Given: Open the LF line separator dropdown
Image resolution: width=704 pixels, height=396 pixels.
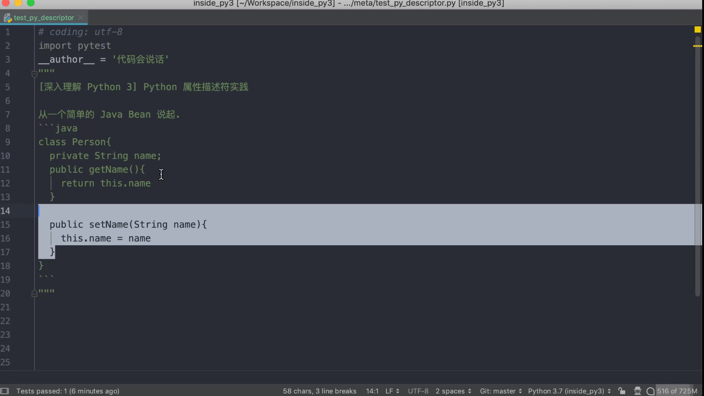Looking at the screenshot, I should (x=392, y=391).
